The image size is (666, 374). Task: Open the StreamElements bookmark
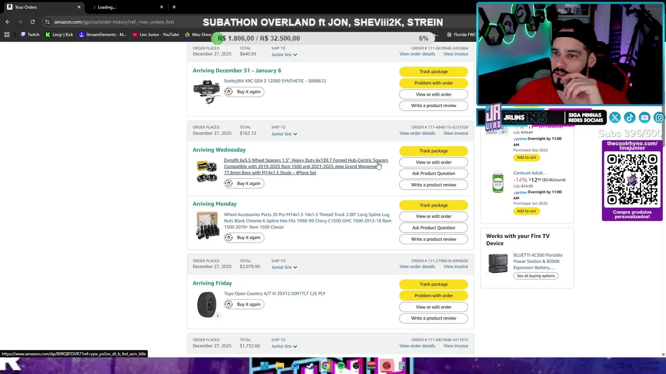[x=103, y=35]
